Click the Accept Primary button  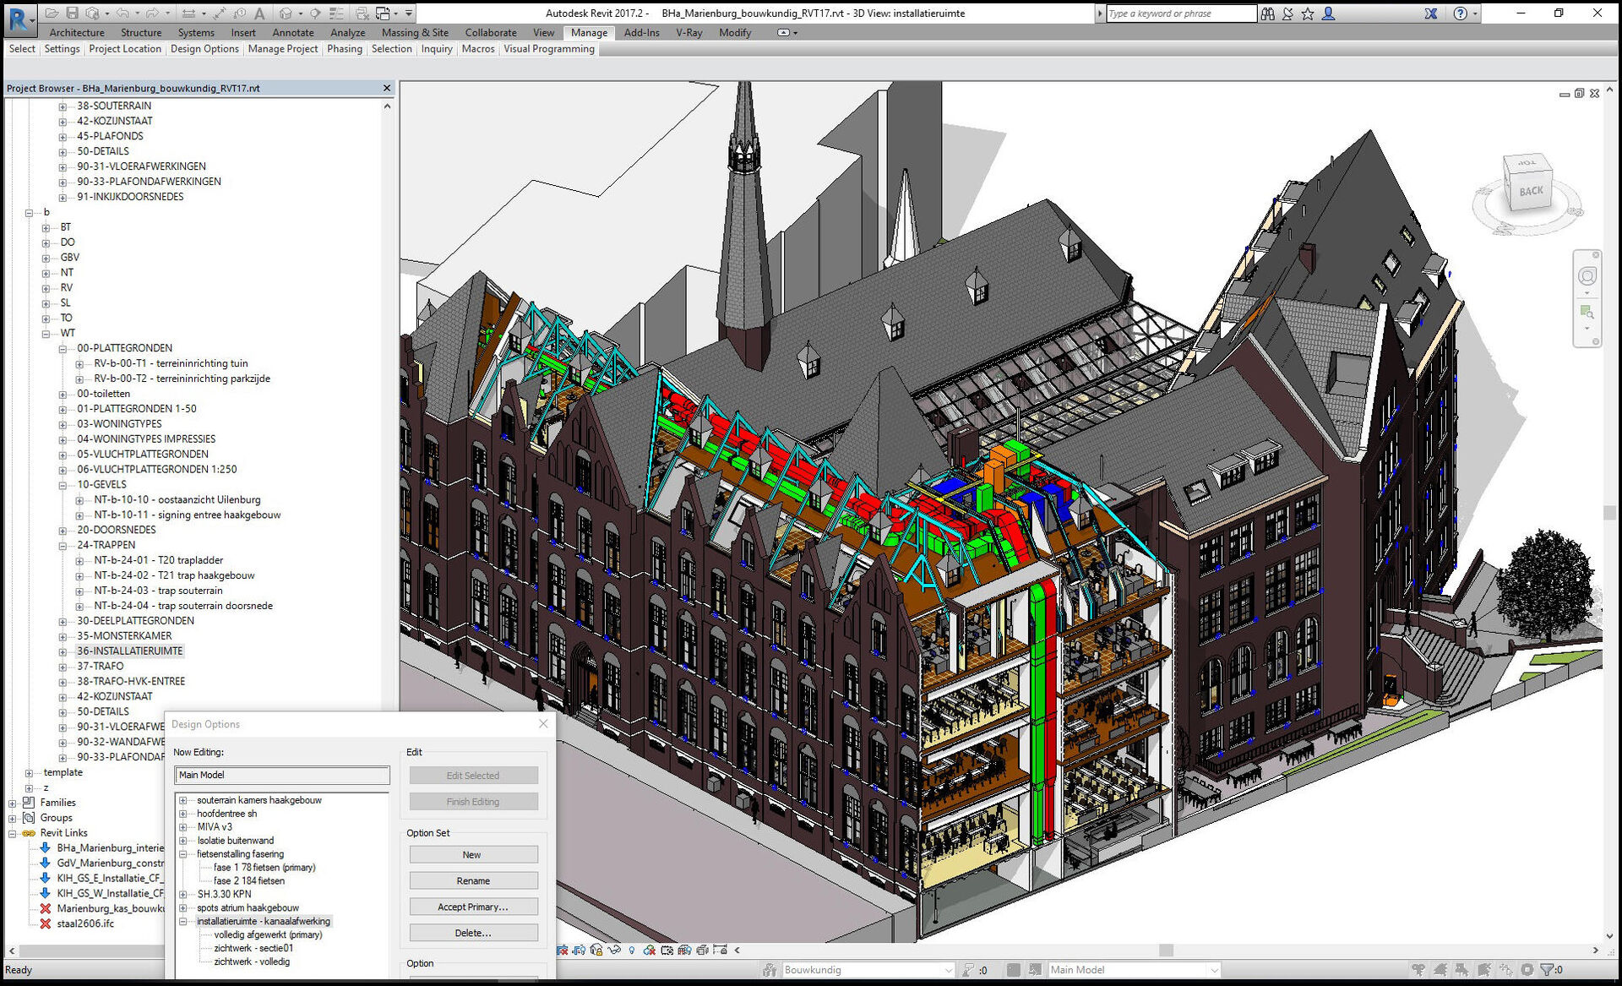[473, 907]
